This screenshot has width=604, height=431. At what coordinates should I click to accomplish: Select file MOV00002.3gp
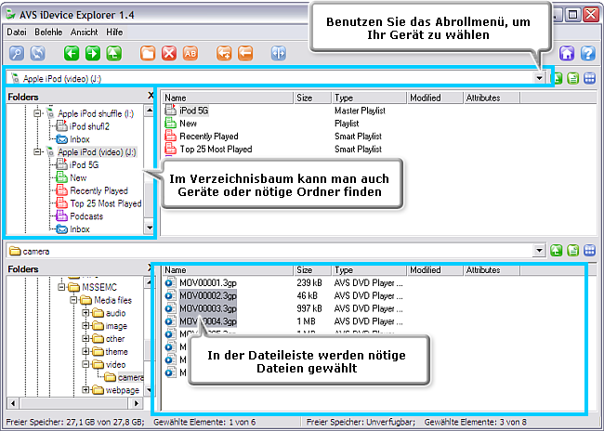point(208,295)
